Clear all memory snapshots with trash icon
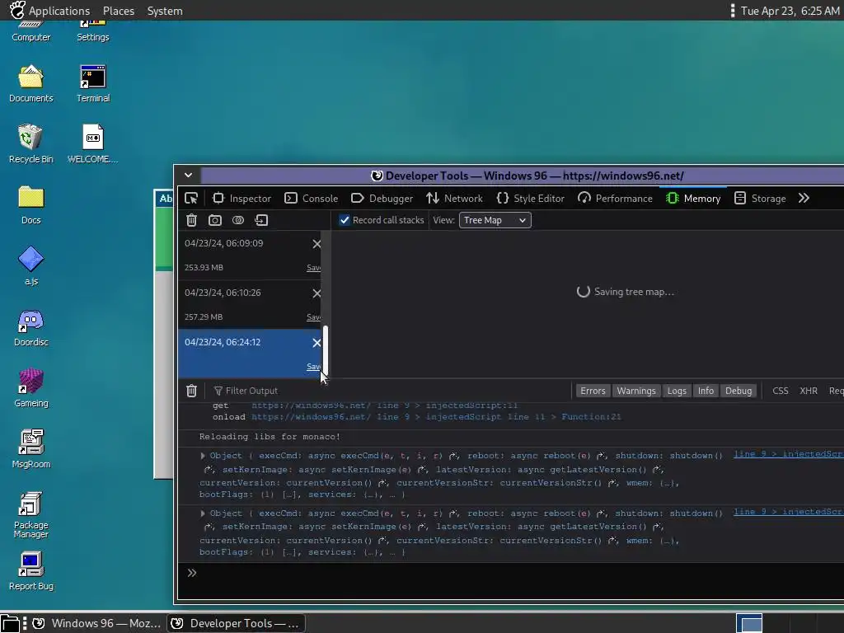The width and height of the screenshot is (844, 633). (191, 220)
